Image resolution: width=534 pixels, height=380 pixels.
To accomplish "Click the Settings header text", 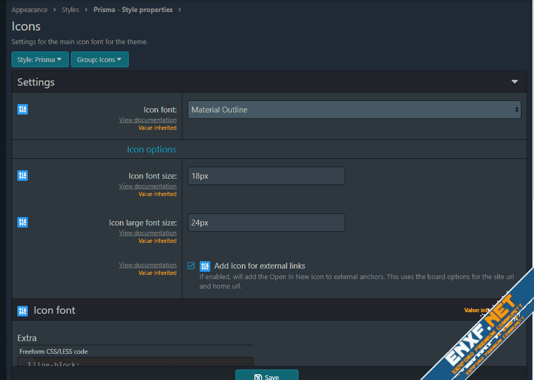I will coord(36,82).
